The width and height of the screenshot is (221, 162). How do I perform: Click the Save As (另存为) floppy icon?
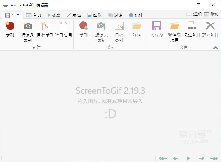coord(157,26)
